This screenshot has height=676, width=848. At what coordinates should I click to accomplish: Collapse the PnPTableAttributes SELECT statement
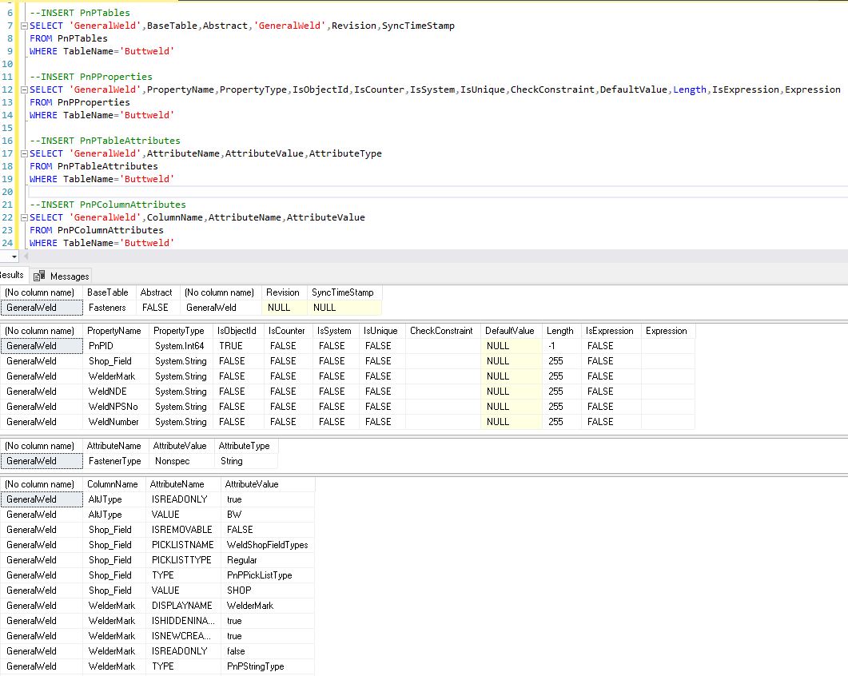coord(24,153)
